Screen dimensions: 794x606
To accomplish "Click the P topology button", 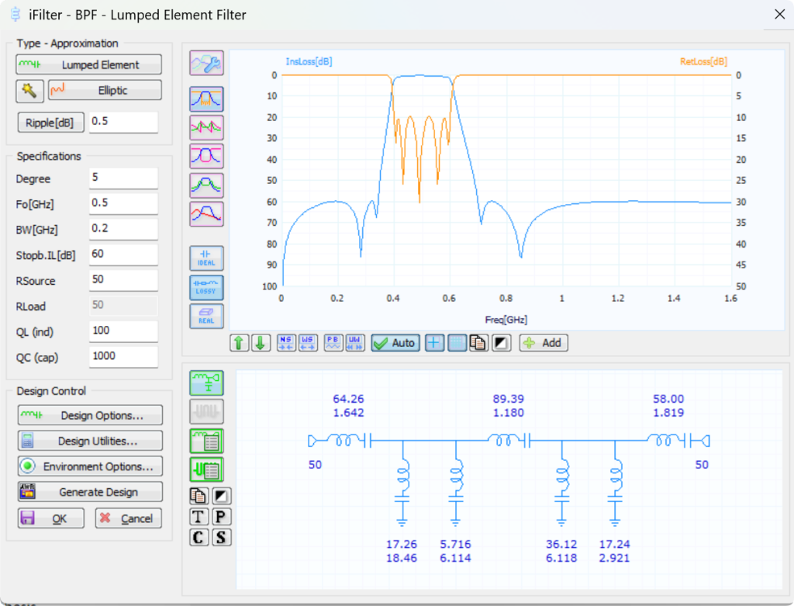I will 221,516.
